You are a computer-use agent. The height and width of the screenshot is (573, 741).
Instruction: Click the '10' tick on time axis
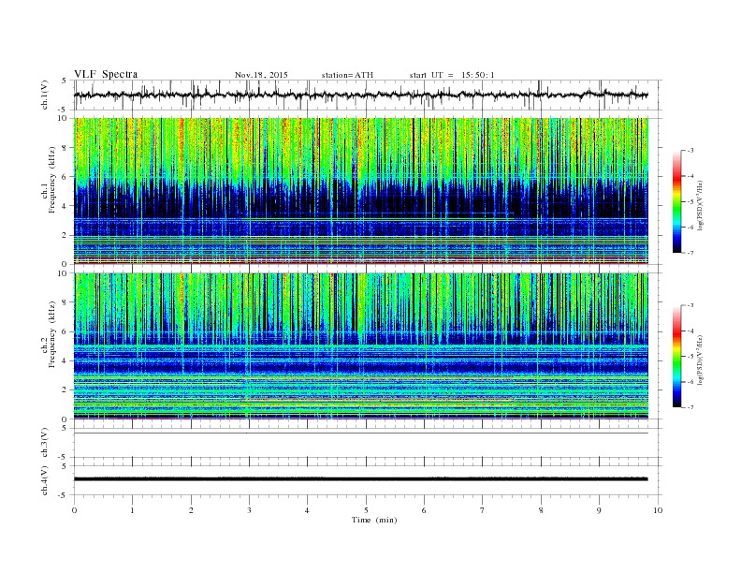[658, 510]
